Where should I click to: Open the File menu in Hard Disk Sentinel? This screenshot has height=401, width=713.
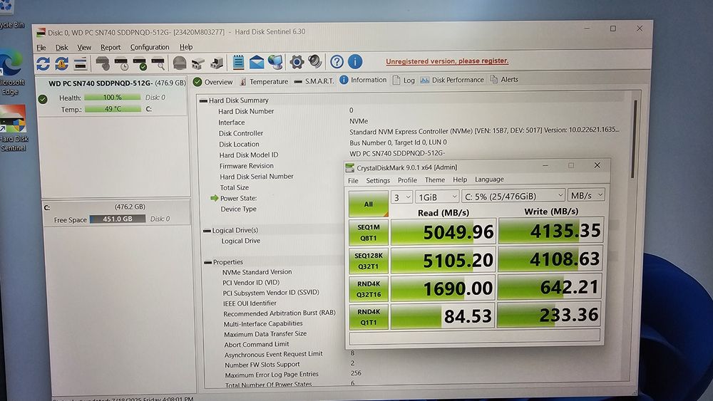[41, 47]
